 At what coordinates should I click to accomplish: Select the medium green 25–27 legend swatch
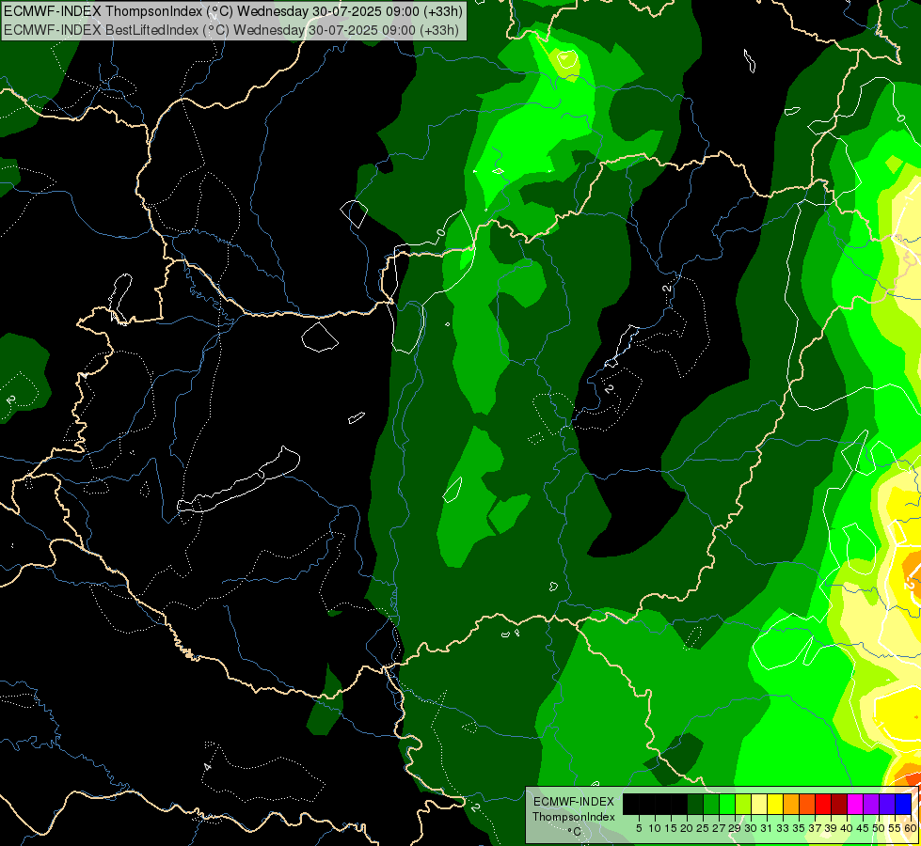point(711,804)
